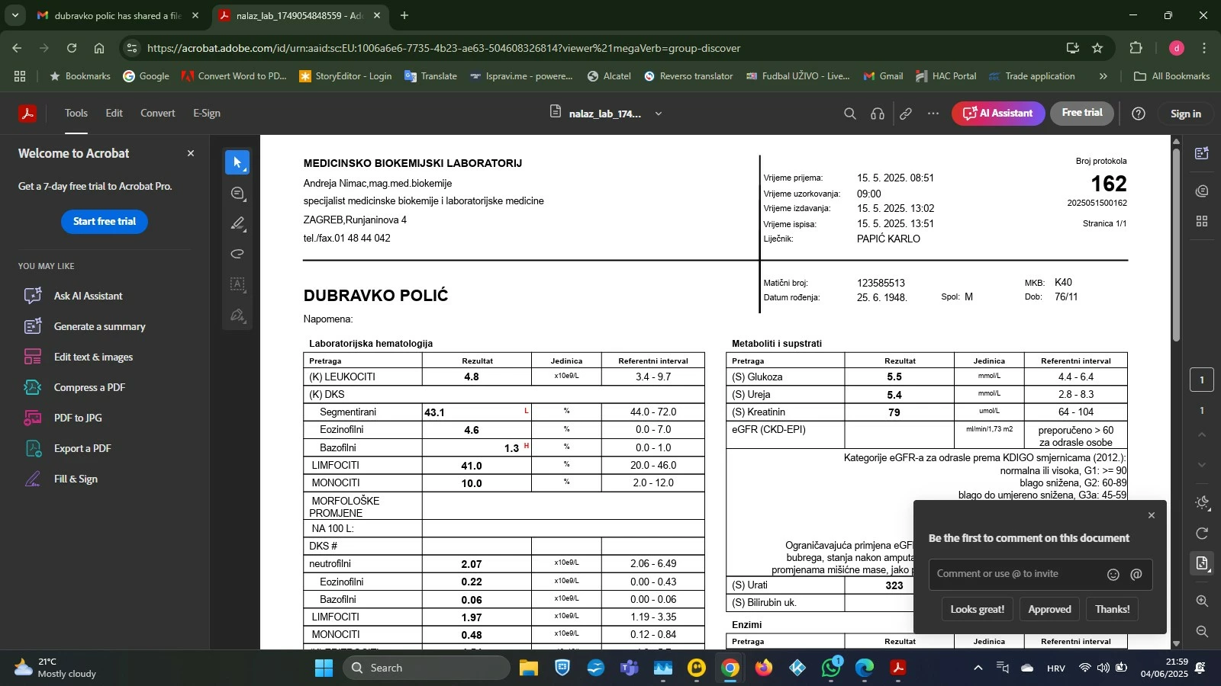1221x686 pixels.
Task: Open the Convert menu
Action: (x=158, y=114)
